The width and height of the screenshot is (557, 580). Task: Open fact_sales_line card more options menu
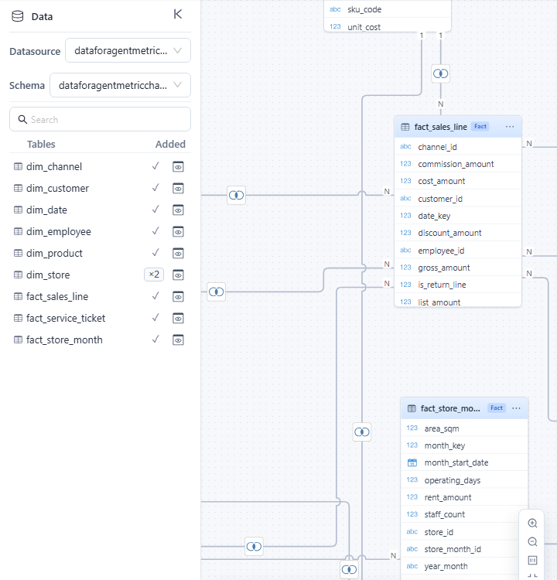tap(510, 127)
